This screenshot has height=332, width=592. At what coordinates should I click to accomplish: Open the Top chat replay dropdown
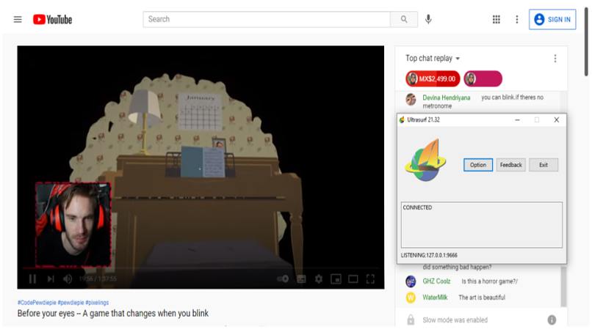[433, 59]
